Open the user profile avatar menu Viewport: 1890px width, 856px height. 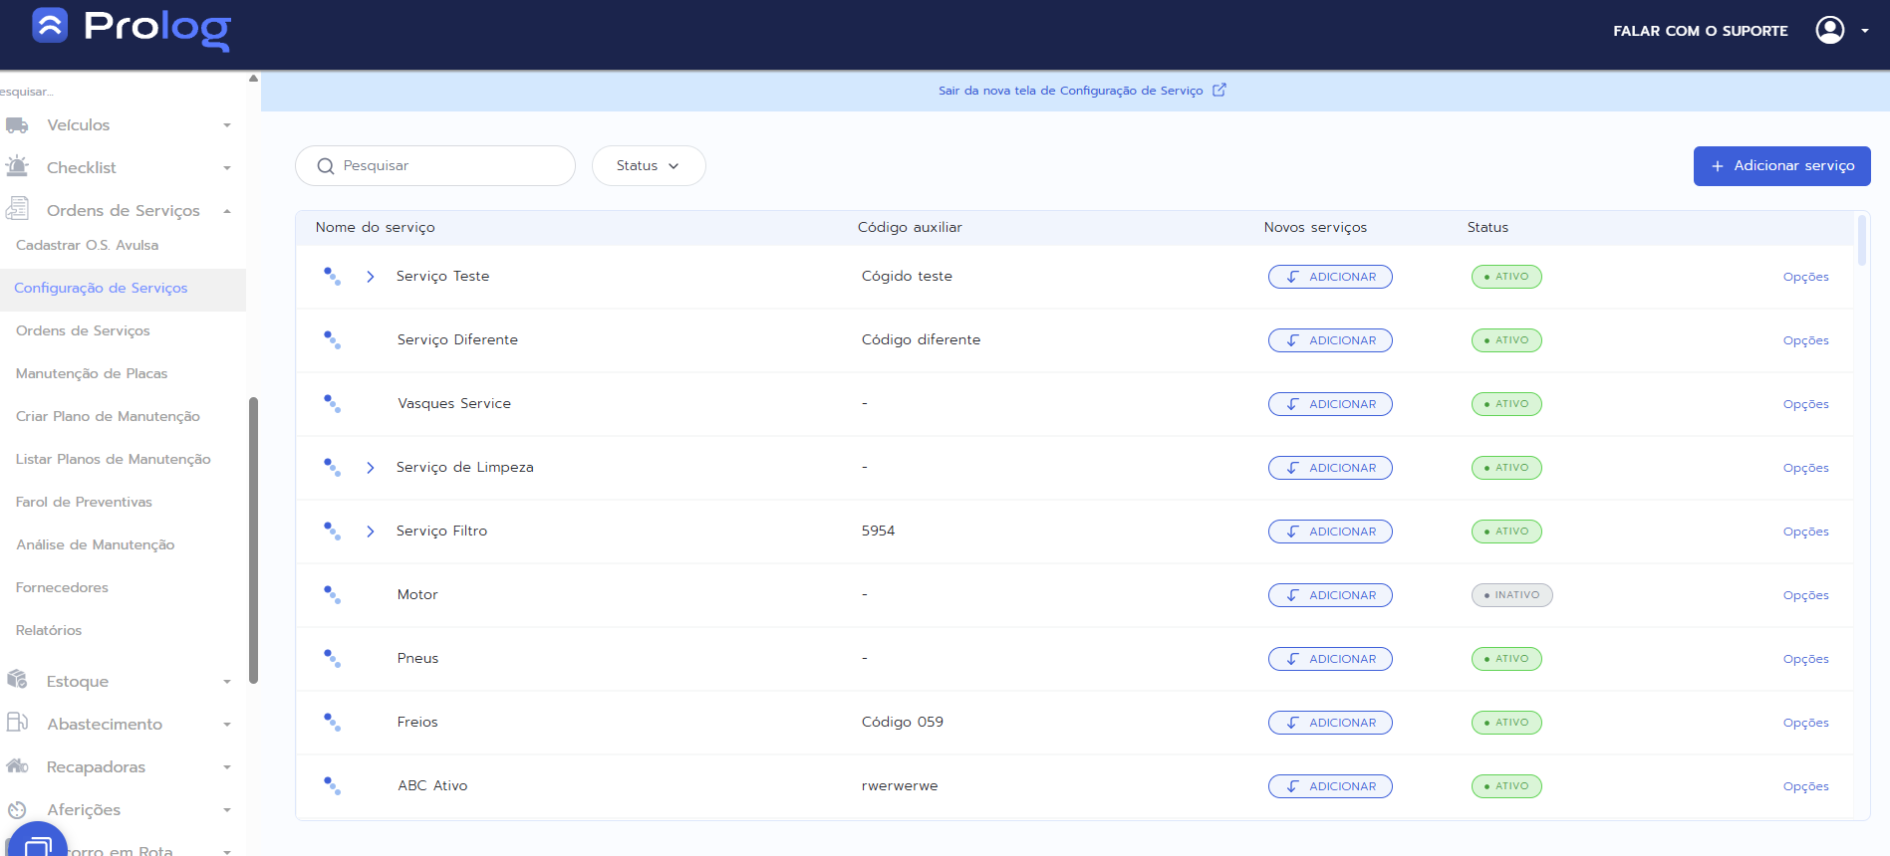pyautogui.click(x=1829, y=30)
